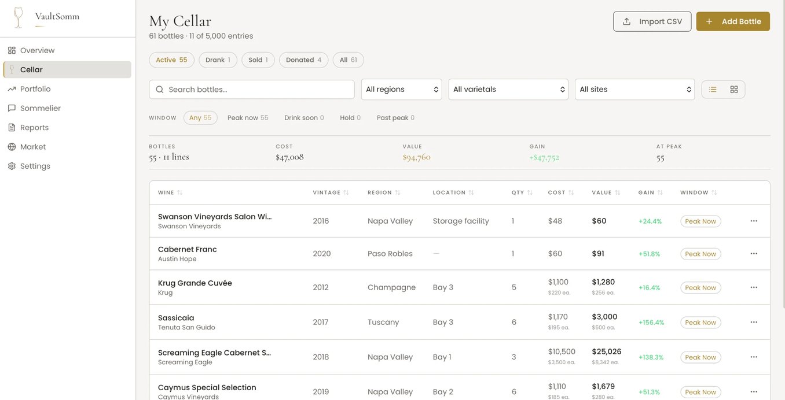This screenshot has width=785, height=400.
Task: Click Storage facility location cell
Action: (461, 221)
